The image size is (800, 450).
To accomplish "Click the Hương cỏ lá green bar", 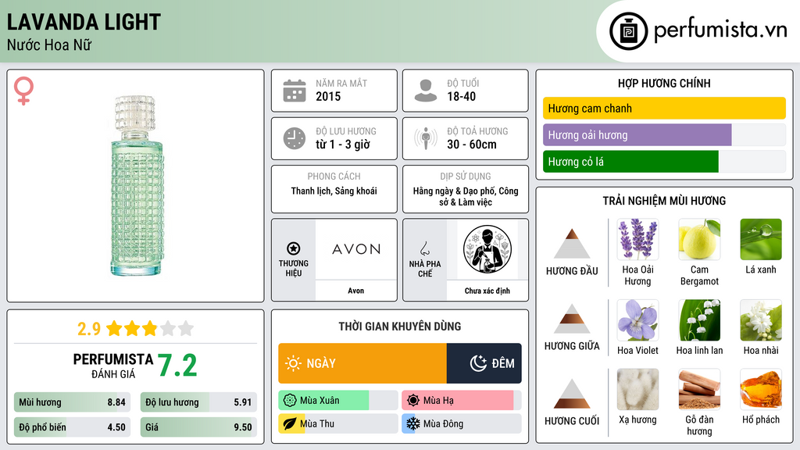I will (x=630, y=161).
